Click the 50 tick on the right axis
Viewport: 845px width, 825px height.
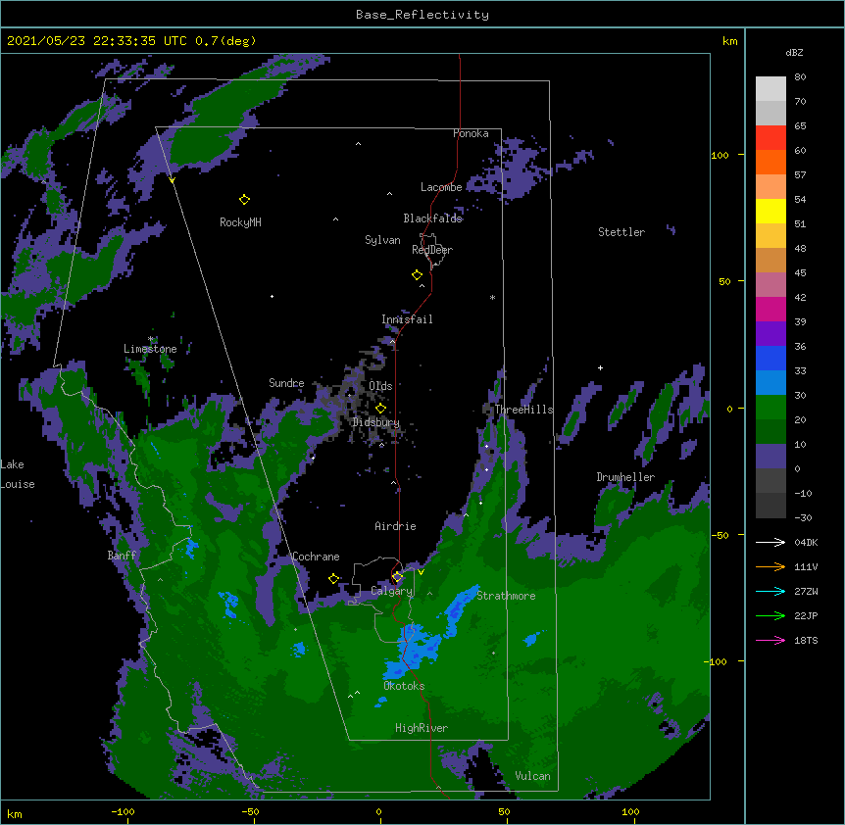coord(724,281)
